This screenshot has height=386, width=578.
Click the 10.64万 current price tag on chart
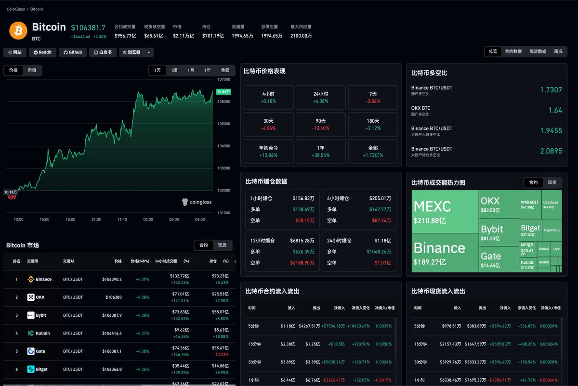click(223, 91)
